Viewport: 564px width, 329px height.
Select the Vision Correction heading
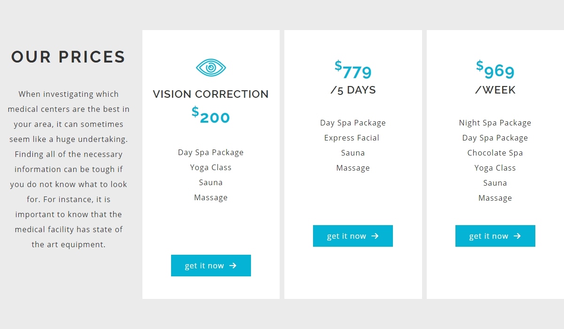(211, 94)
